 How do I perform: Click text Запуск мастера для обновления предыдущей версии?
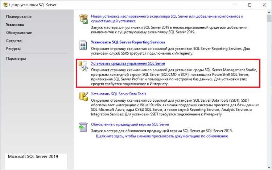[162, 131]
